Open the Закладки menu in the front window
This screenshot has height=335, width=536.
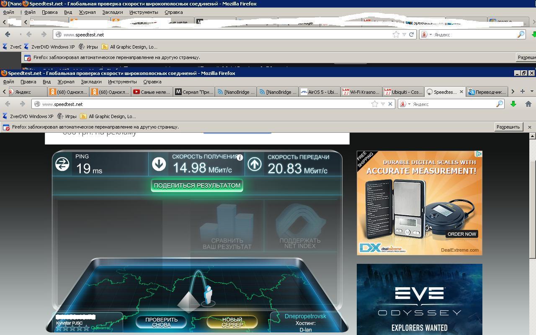coord(91,82)
